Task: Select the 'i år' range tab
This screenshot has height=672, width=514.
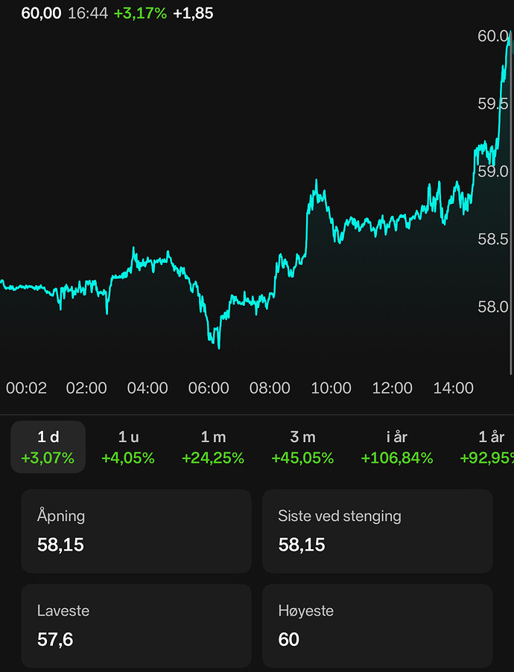Action: point(397,447)
